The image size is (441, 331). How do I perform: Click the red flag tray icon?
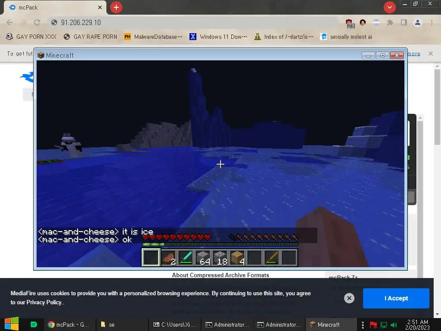373,325
